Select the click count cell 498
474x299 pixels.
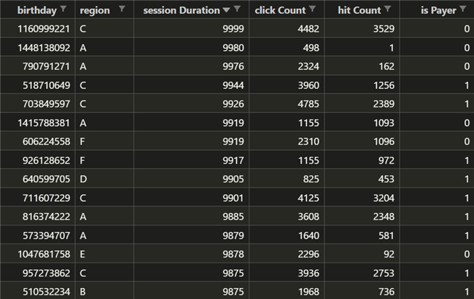287,47
